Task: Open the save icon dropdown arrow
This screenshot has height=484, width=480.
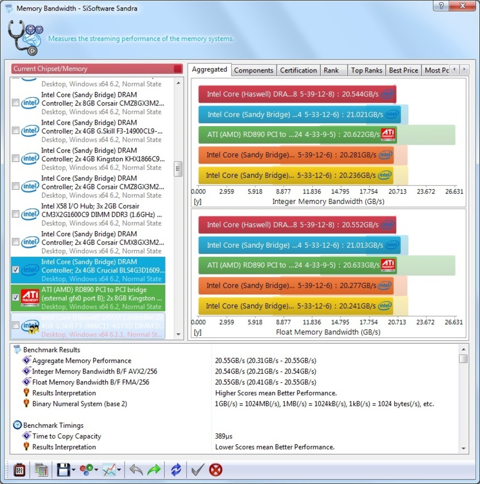Action: (74, 470)
